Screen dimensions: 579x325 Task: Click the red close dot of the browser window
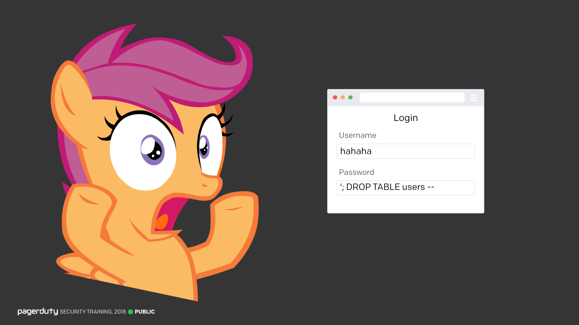point(335,97)
